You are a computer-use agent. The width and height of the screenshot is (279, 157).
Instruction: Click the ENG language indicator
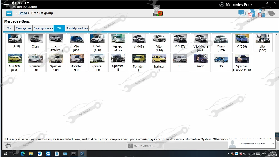click(x=264, y=154)
